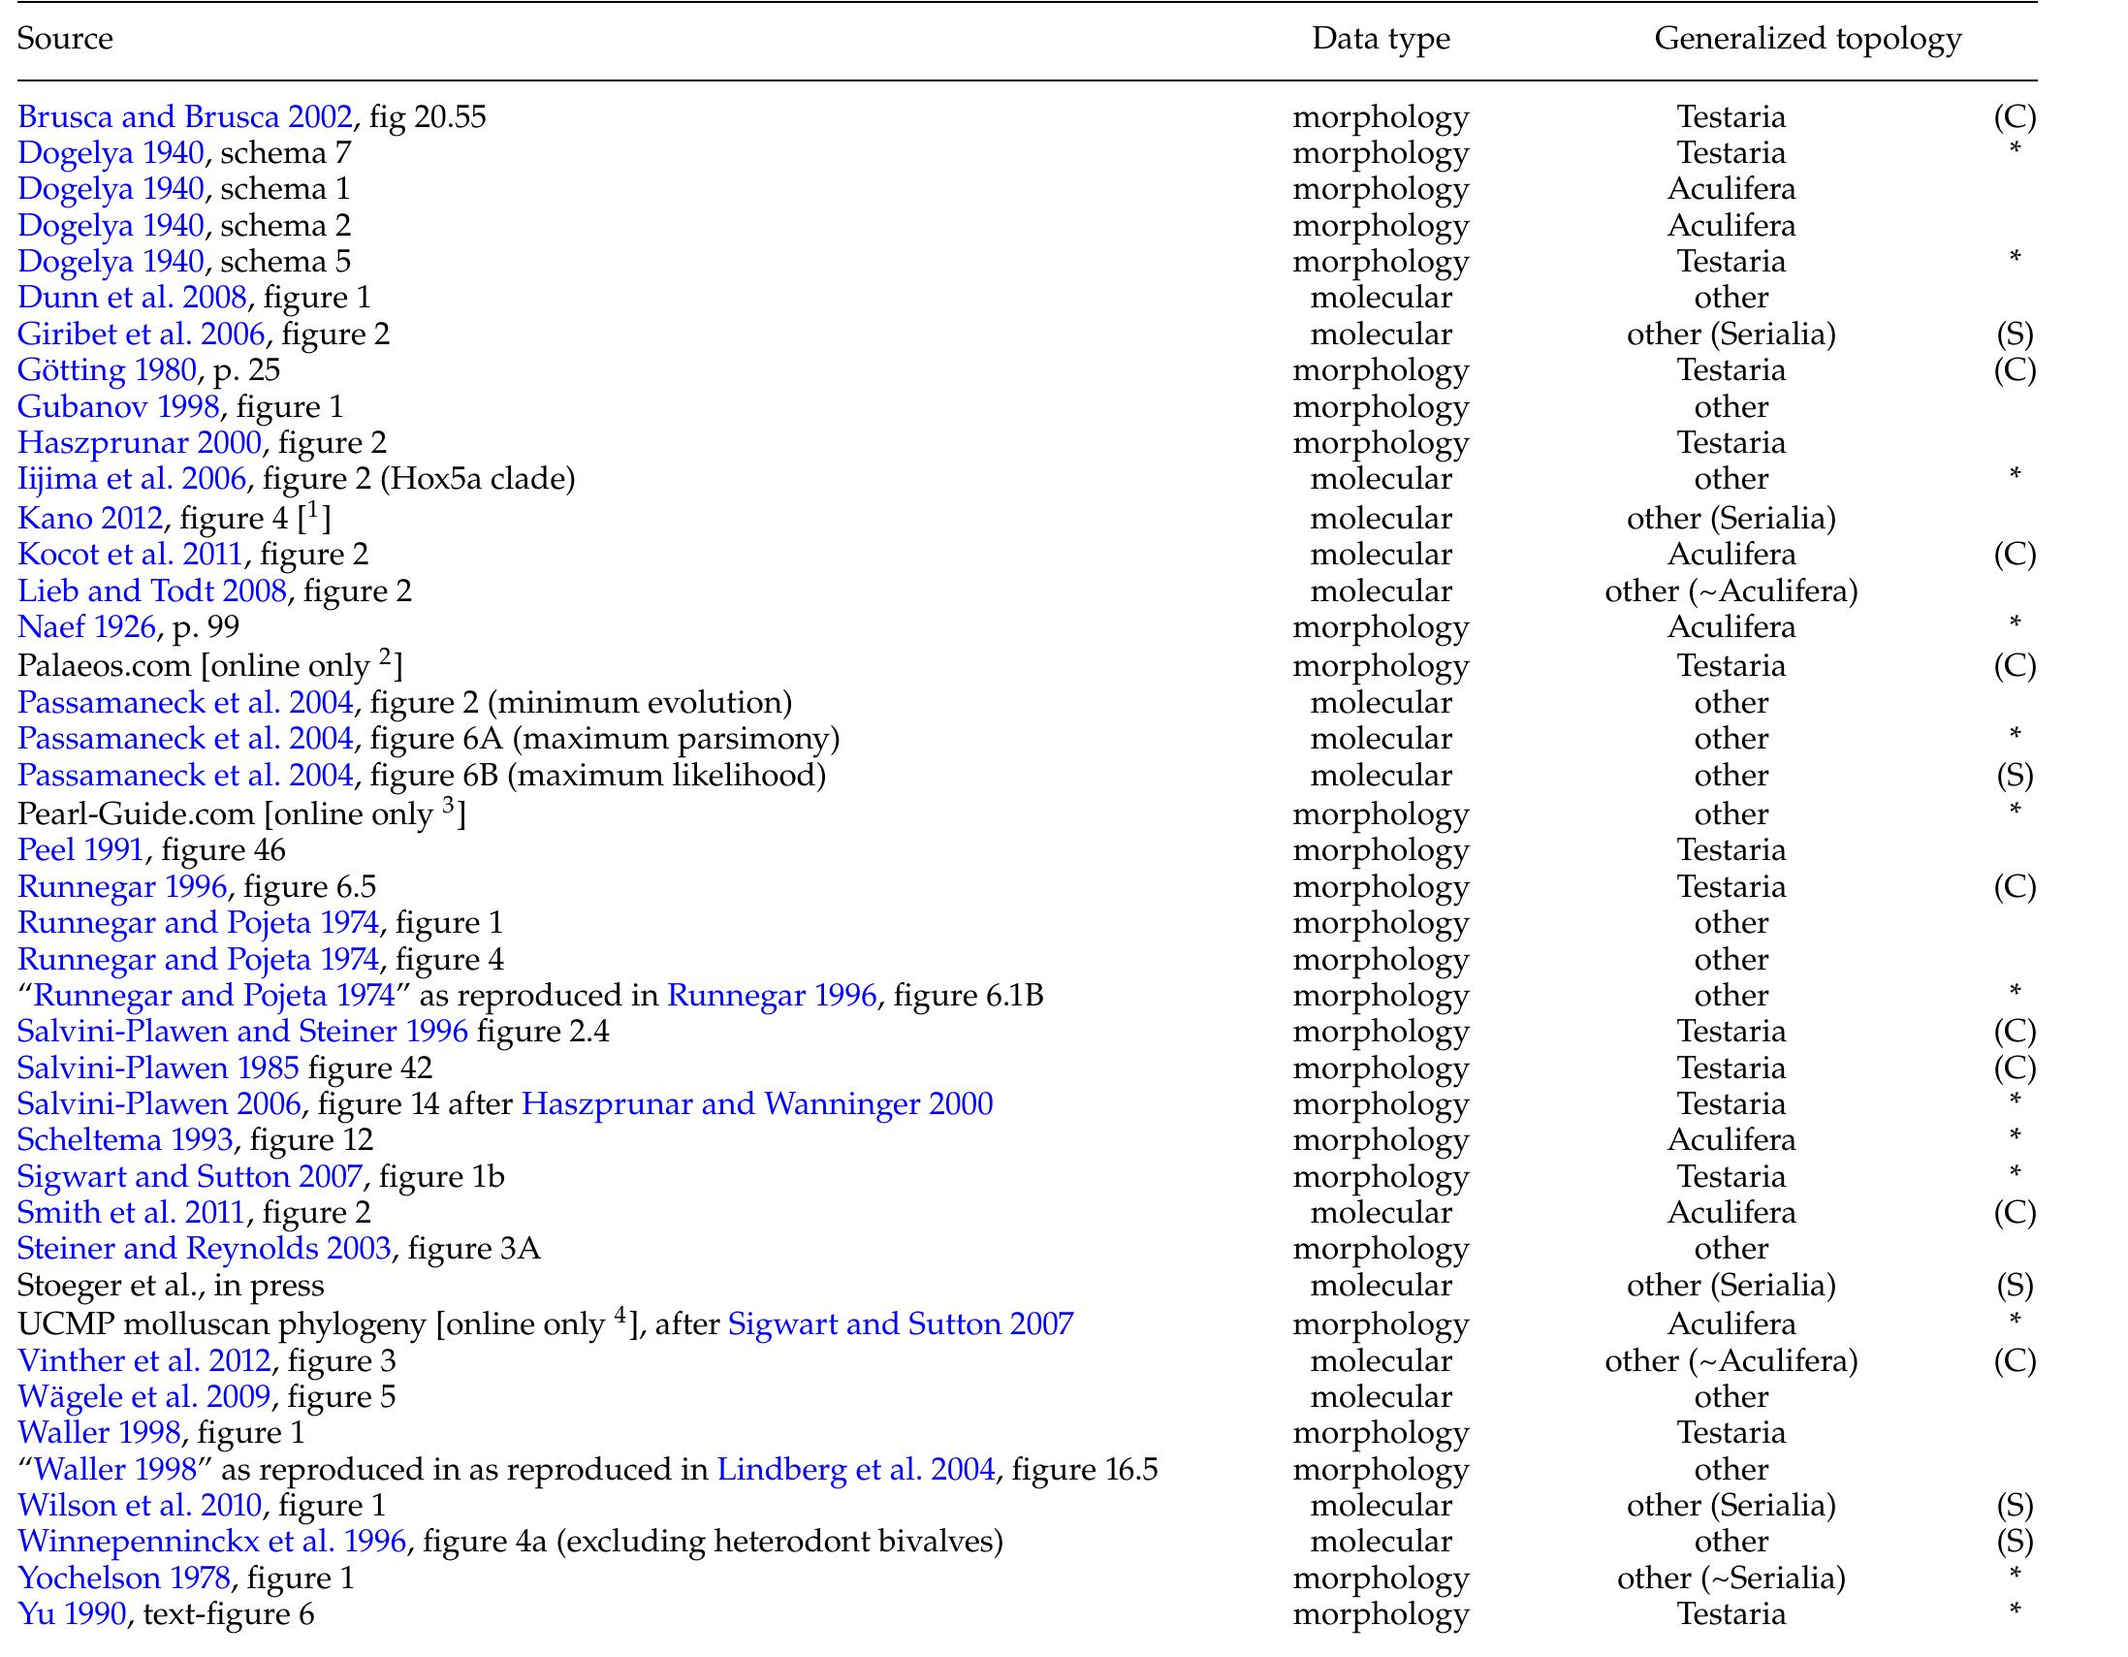Open the Dunn et al. 2008 reference
The image size is (2128, 1657).
(132, 298)
